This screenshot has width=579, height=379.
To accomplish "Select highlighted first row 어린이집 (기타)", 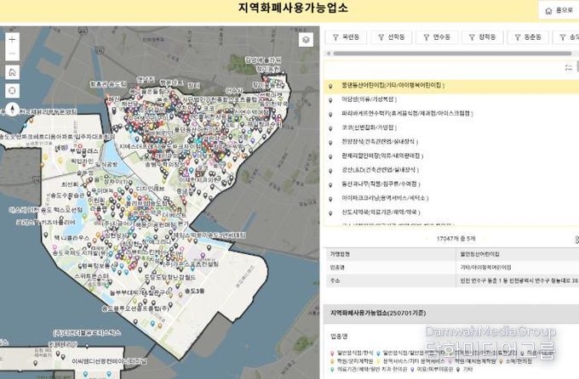I will [451, 86].
